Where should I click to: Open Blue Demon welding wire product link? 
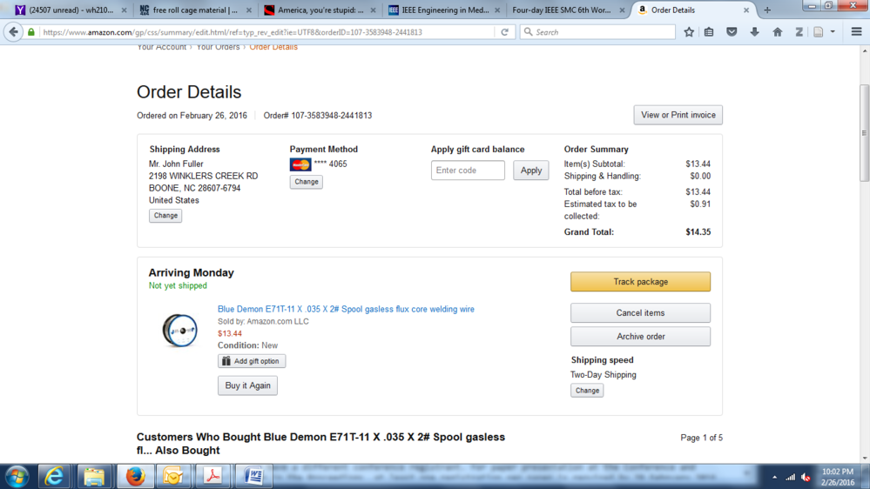click(346, 309)
